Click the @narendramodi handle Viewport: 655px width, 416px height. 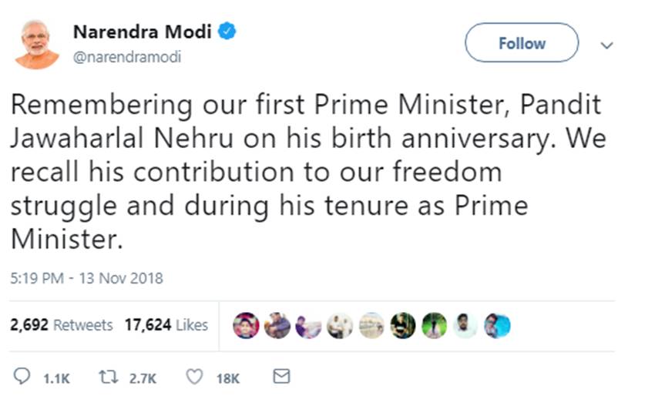point(127,57)
